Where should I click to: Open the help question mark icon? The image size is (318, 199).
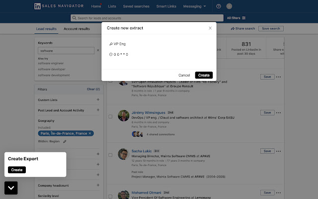pyautogui.click(x=219, y=6)
